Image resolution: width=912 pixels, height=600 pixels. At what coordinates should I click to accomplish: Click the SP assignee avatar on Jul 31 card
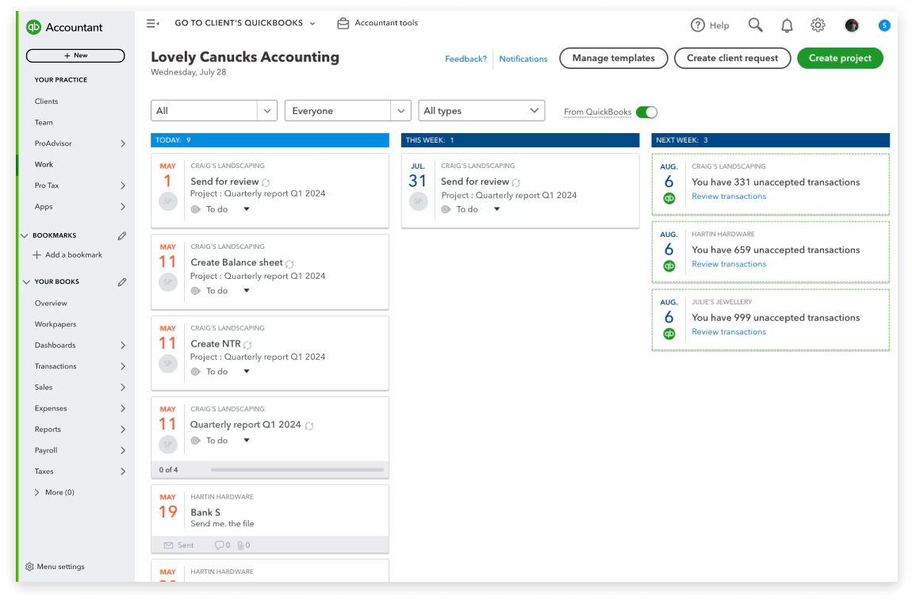point(418,201)
